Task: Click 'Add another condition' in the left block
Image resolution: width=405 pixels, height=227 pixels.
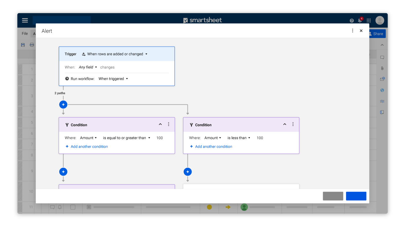Action: 89,147
